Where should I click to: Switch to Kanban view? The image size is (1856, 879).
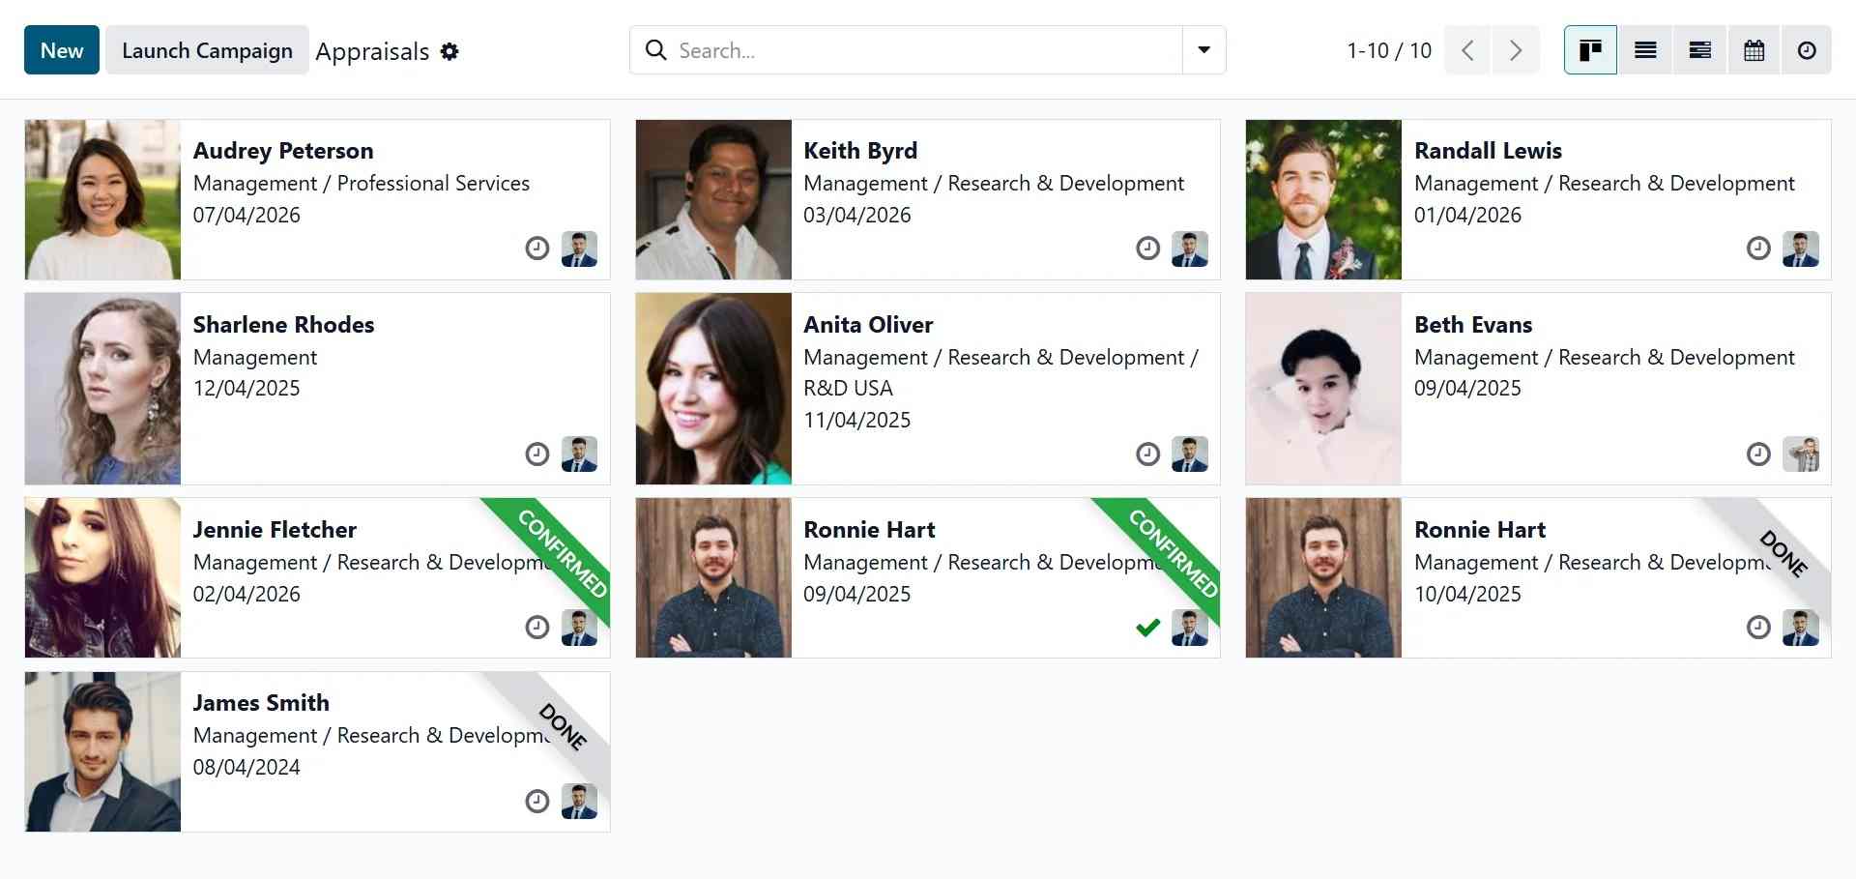point(1590,50)
